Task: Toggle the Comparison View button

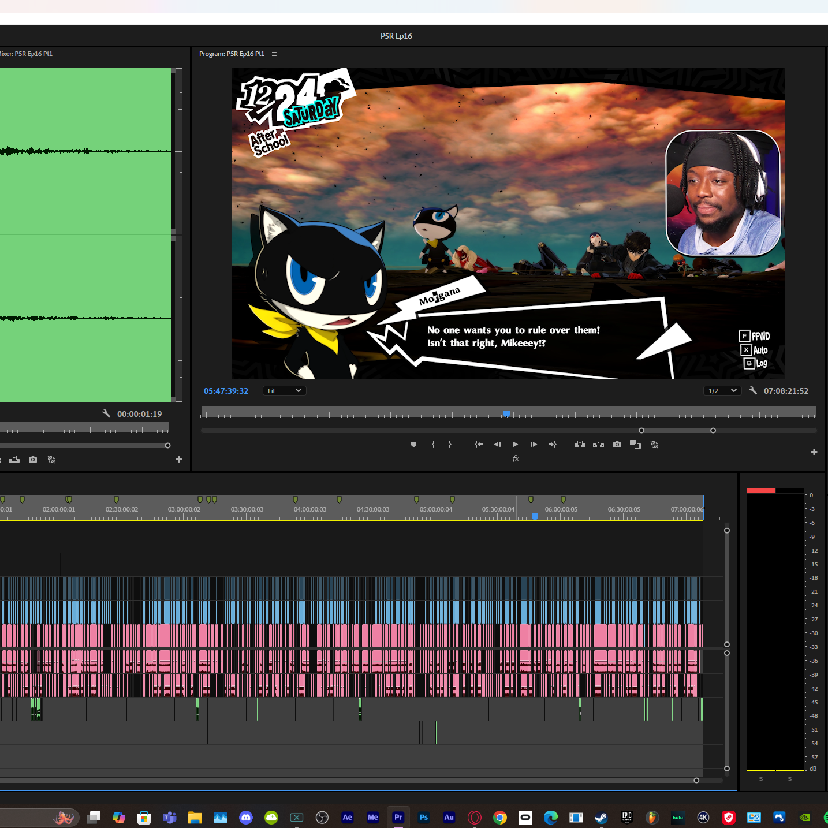Action: (635, 445)
